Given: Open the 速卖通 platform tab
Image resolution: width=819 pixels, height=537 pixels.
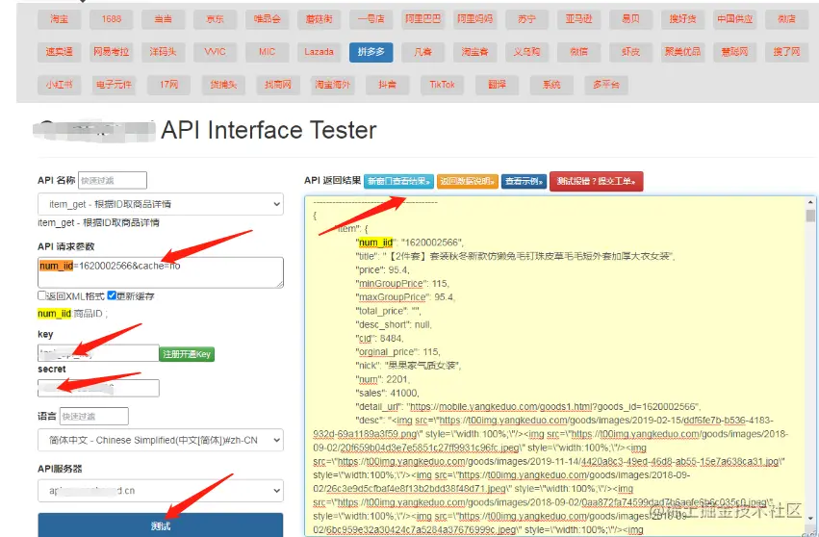Looking at the screenshot, I should [x=59, y=52].
